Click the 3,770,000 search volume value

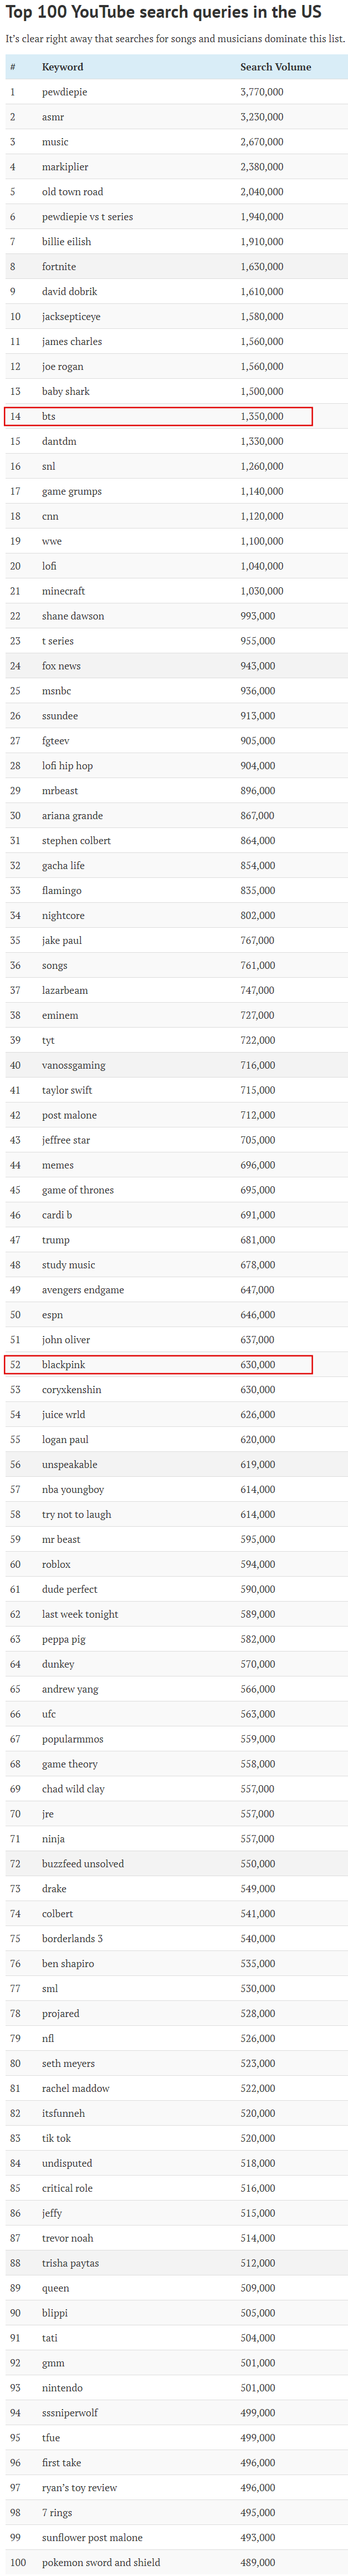click(261, 92)
